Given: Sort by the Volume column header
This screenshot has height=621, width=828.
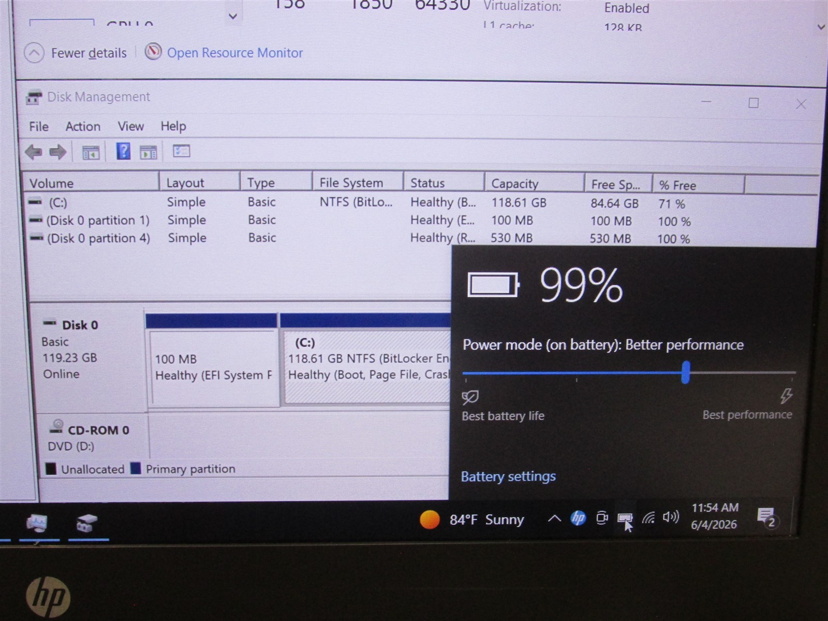Looking at the screenshot, I should coord(91,183).
